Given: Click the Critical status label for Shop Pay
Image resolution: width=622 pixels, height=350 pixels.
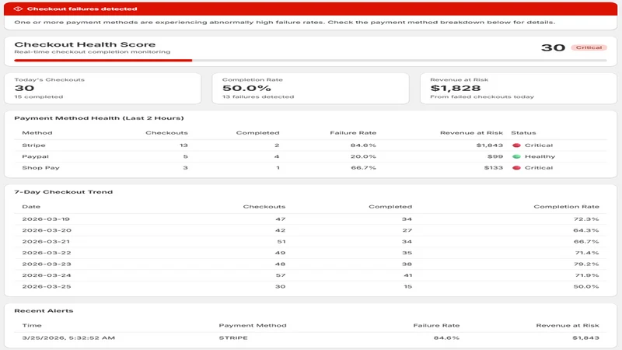Looking at the screenshot, I should [539, 167].
